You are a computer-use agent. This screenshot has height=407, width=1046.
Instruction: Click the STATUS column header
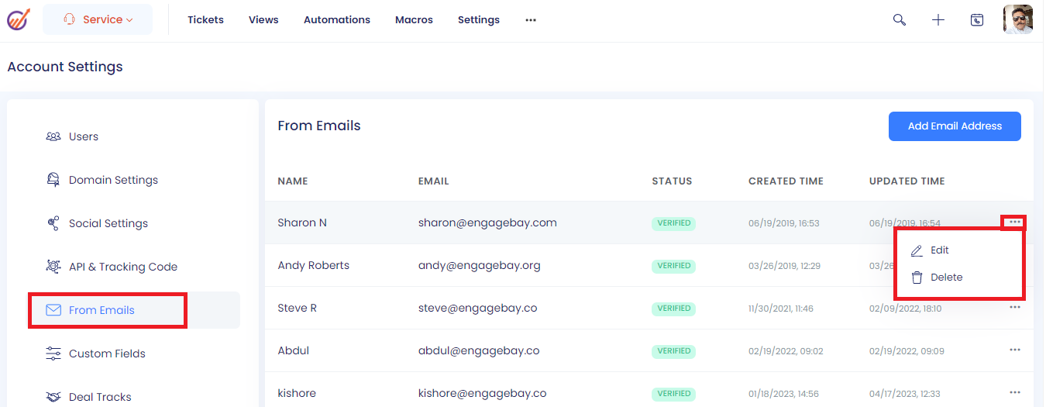click(672, 181)
